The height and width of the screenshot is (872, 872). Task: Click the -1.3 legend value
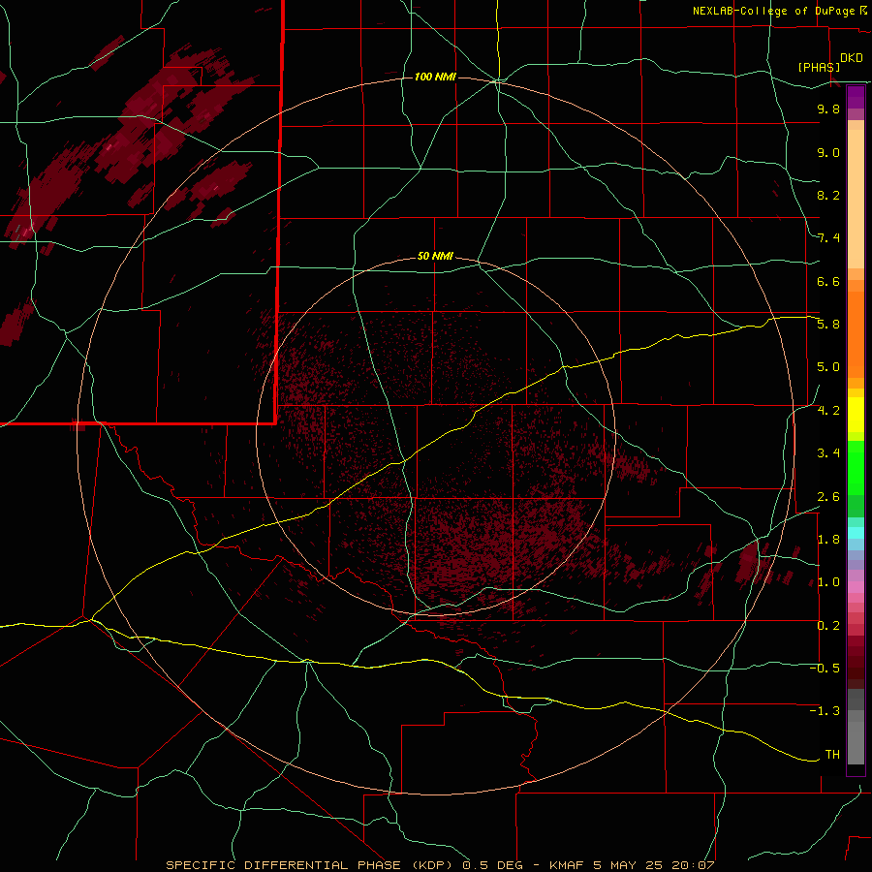click(825, 711)
